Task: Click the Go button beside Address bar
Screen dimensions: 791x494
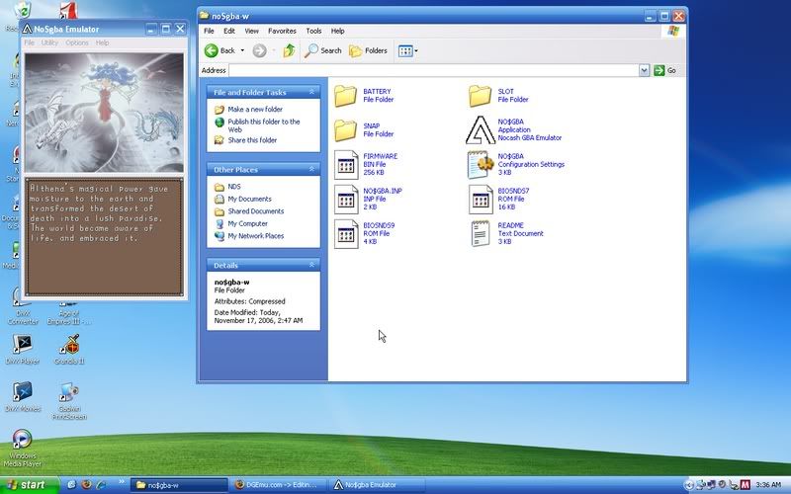Action: [x=666, y=70]
